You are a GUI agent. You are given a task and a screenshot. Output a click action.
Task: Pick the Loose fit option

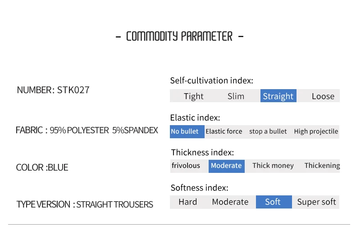(x=323, y=96)
